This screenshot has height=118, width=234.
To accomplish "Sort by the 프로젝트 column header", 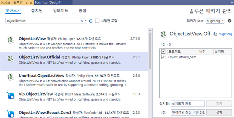I will (x=183, y=52).
